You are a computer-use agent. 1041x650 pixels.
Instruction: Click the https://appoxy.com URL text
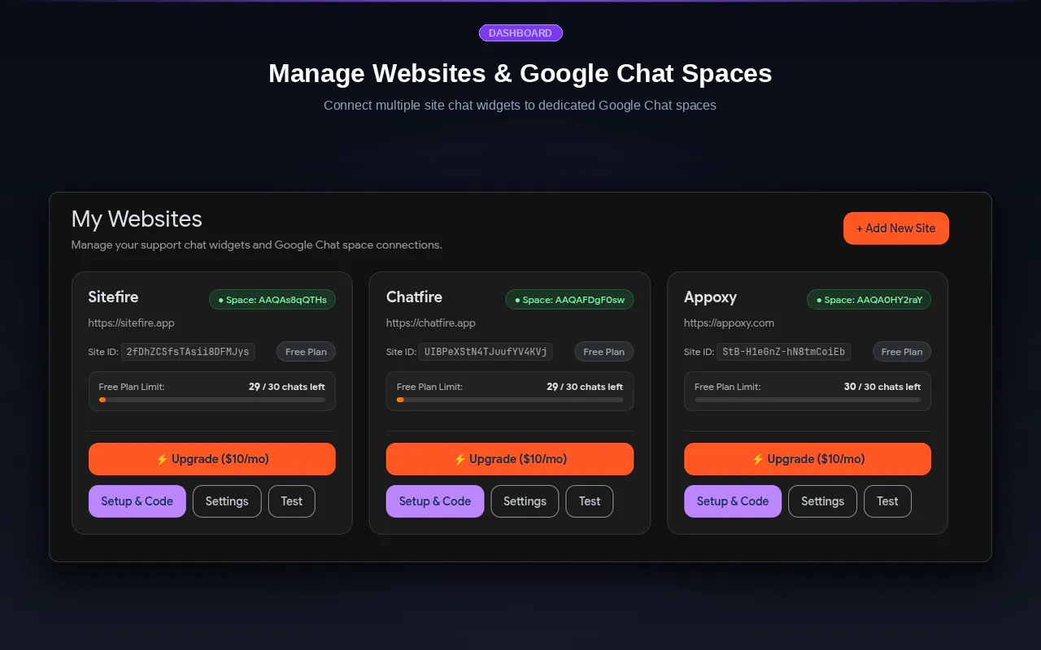coord(729,323)
